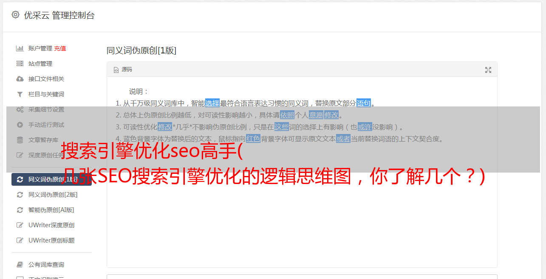Screen dimensions: 546x279
Task: Click the highlighted word 依照 in editor
Action: [x=287, y=115]
